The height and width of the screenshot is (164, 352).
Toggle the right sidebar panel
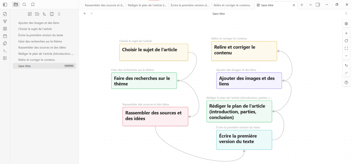(317, 5)
